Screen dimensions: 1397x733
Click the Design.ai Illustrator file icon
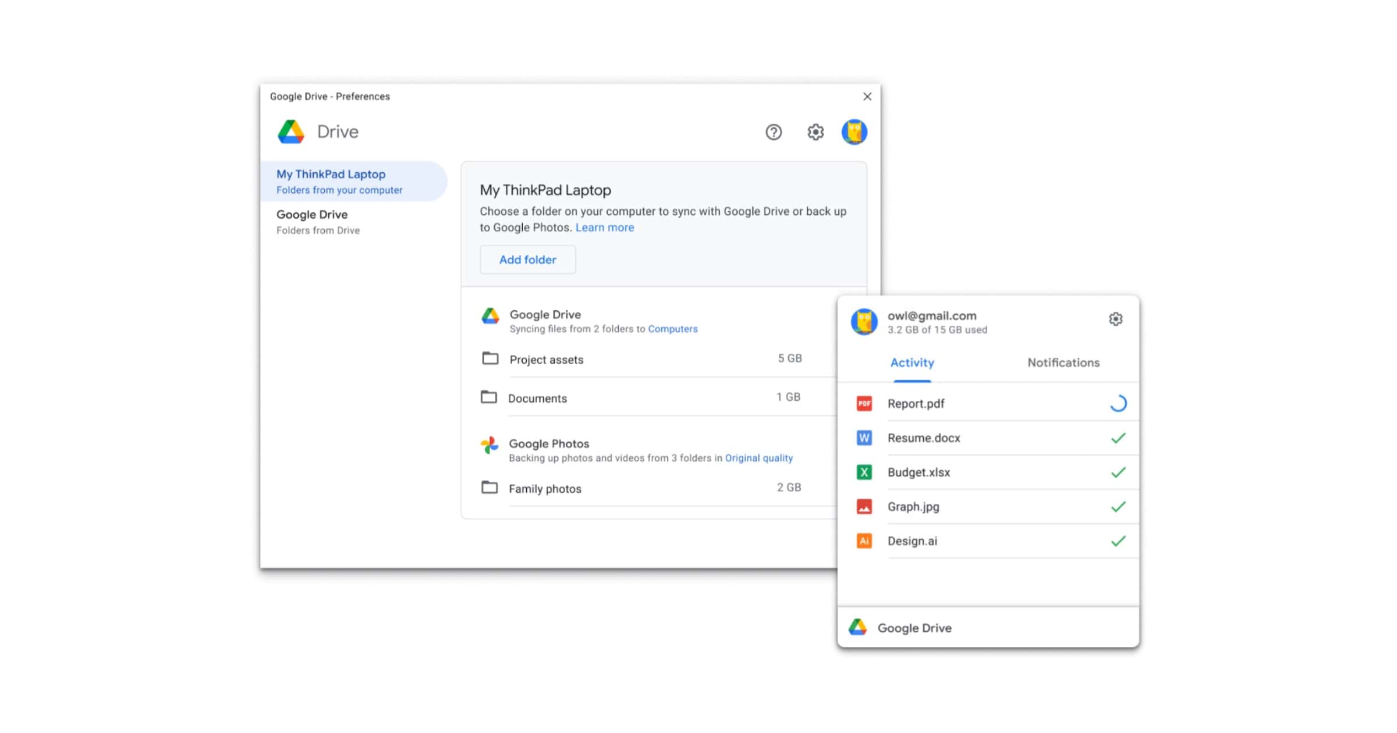(864, 540)
